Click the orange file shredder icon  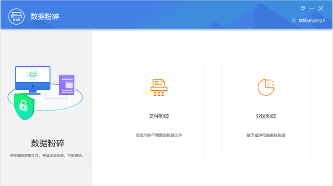pyautogui.click(x=159, y=87)
